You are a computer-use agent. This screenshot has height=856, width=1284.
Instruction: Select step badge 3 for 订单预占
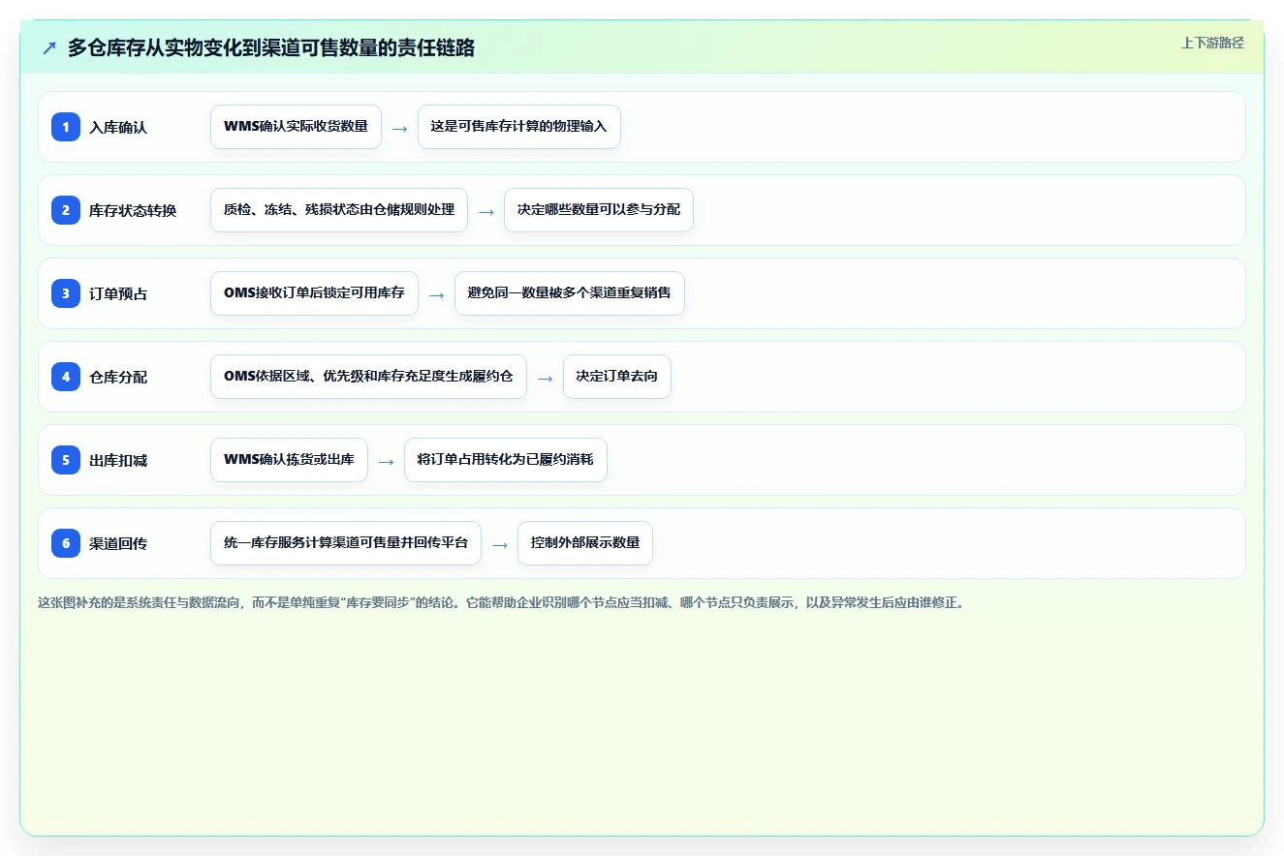(x=66, y=293)
